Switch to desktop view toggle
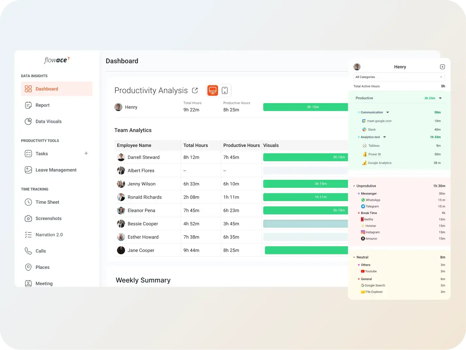466x350 pixels. [x=213, y=90]
